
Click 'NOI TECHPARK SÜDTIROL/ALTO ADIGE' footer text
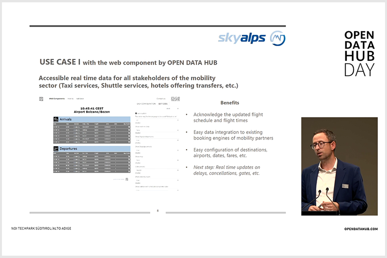pos(41,228)
